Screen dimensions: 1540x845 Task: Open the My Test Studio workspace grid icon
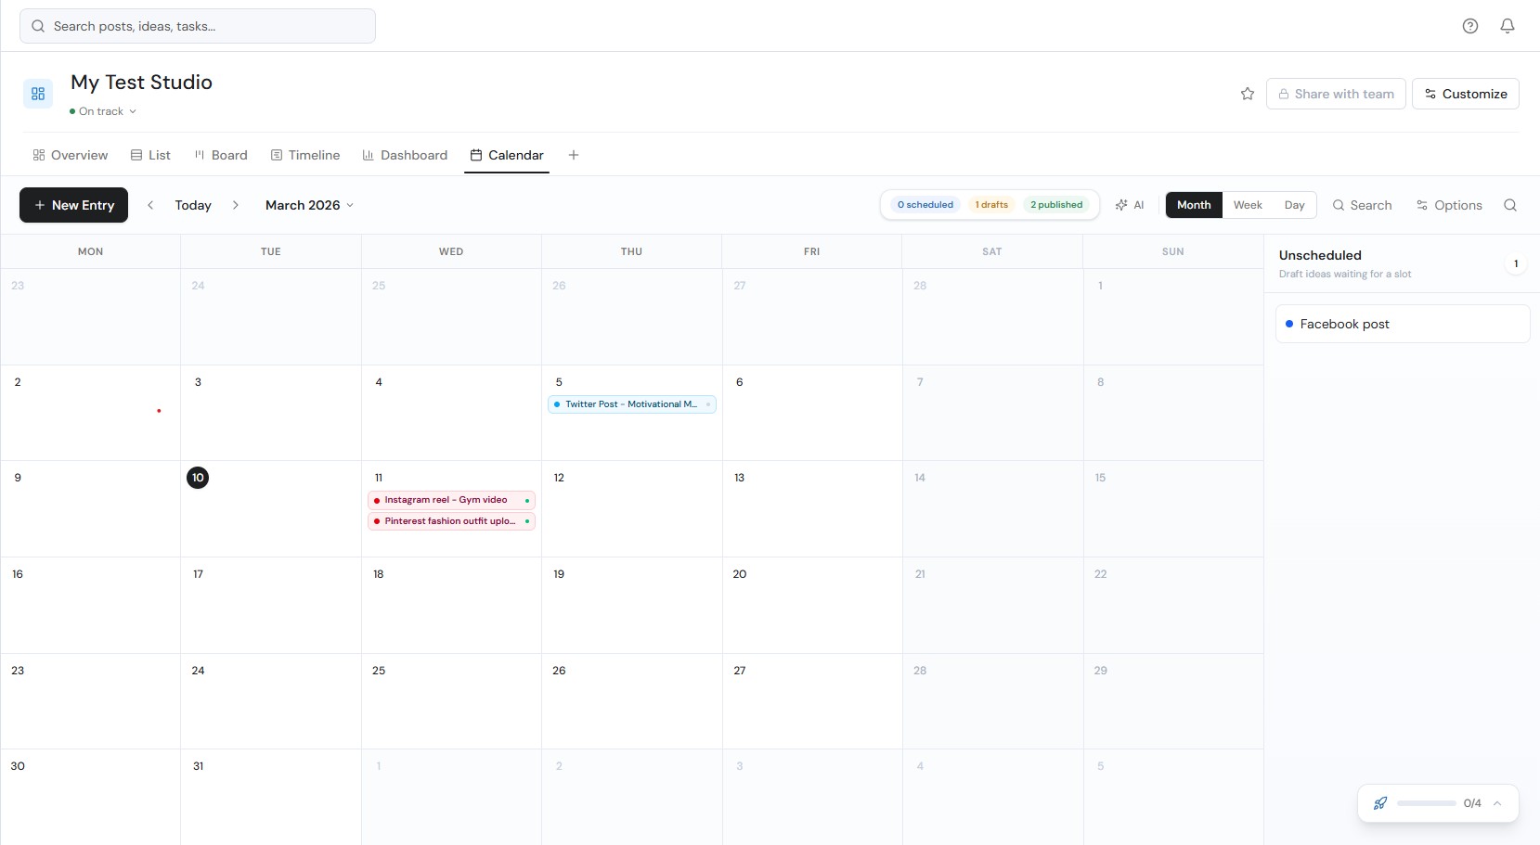pos(37,94)
